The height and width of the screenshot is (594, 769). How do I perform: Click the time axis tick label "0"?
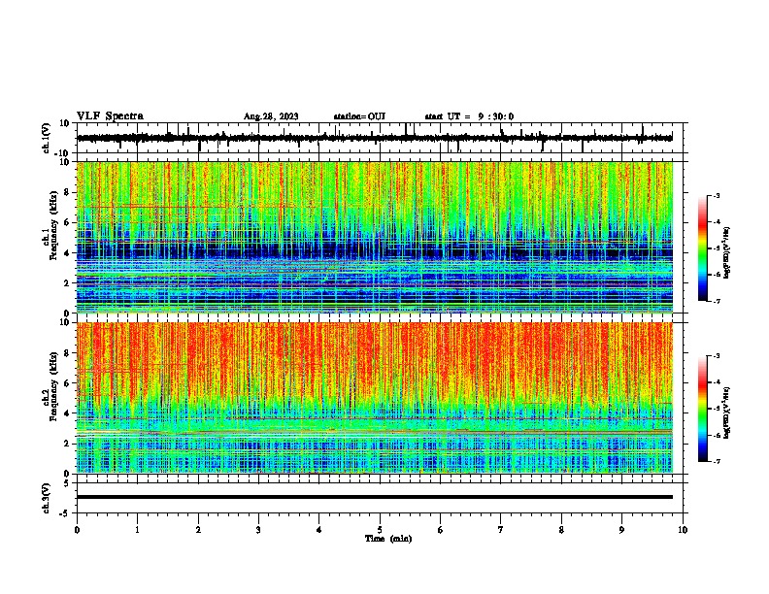(77, 530)
